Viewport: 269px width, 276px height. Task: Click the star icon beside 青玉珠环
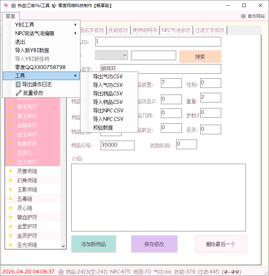coord(11,116)
